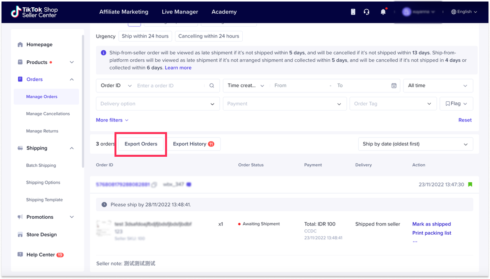
Task: Click the search magnifier in Order ID field
Action: (212, 86)
